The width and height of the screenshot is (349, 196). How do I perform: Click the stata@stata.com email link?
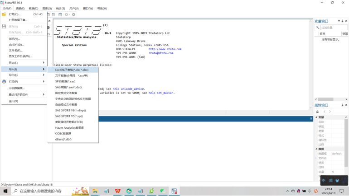pyautogui.click(x=161, y=53)
